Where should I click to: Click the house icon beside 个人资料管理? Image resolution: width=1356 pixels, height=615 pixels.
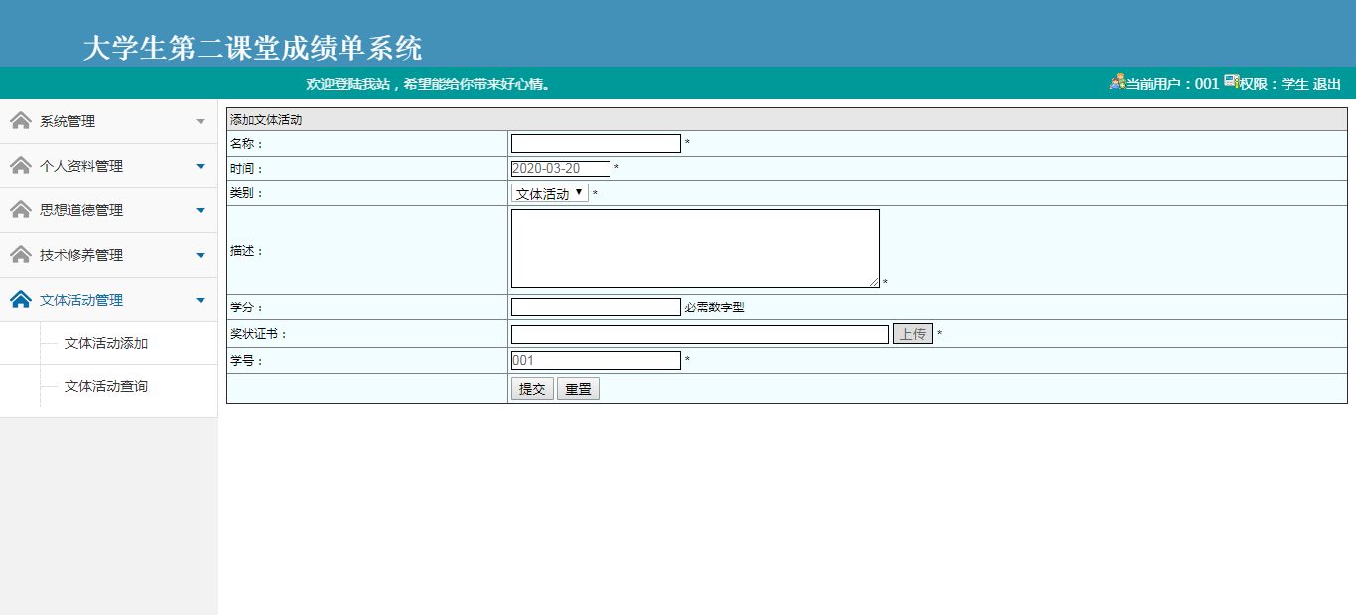(21, 166)
